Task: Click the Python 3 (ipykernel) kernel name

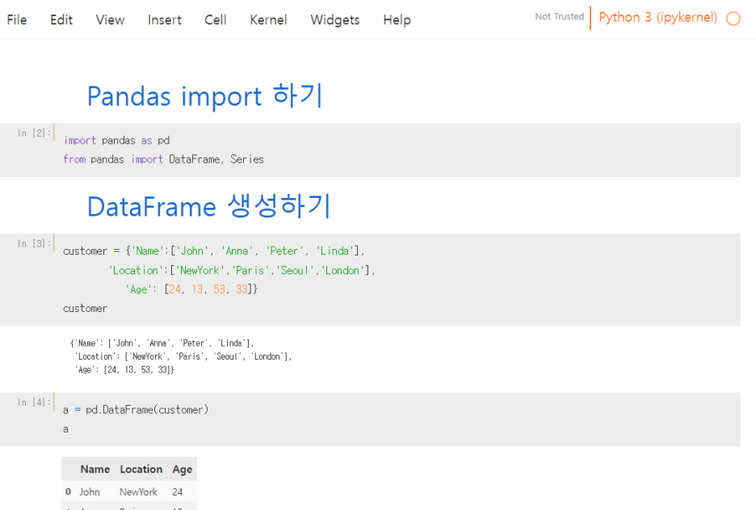Action: click(657, 17)
